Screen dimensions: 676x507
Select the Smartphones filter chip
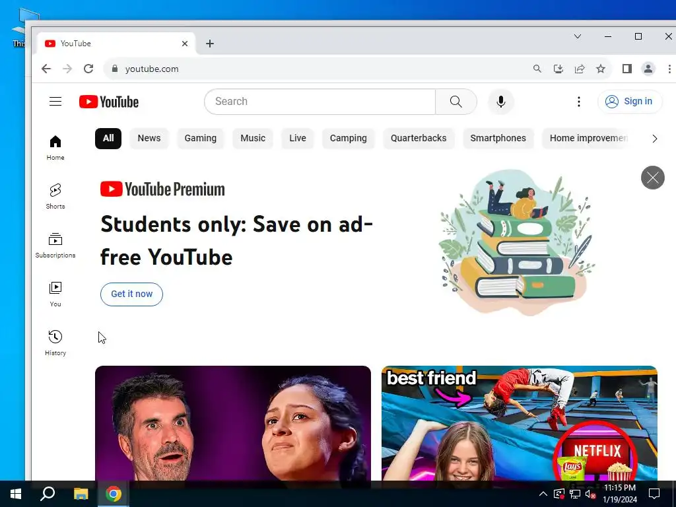(x=498, y=138)
